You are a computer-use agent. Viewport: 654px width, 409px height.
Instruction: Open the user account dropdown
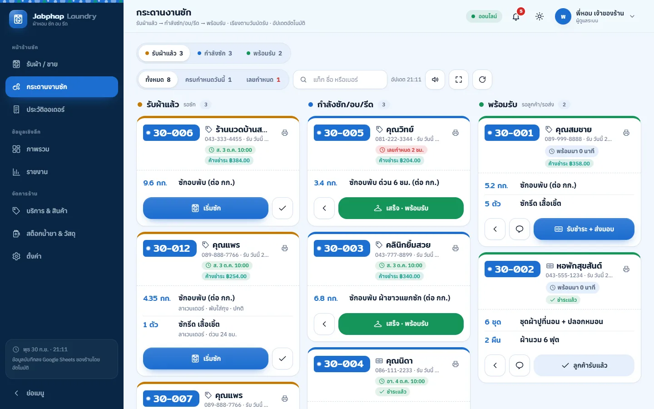pyautogui.click(x=595, y=16)
